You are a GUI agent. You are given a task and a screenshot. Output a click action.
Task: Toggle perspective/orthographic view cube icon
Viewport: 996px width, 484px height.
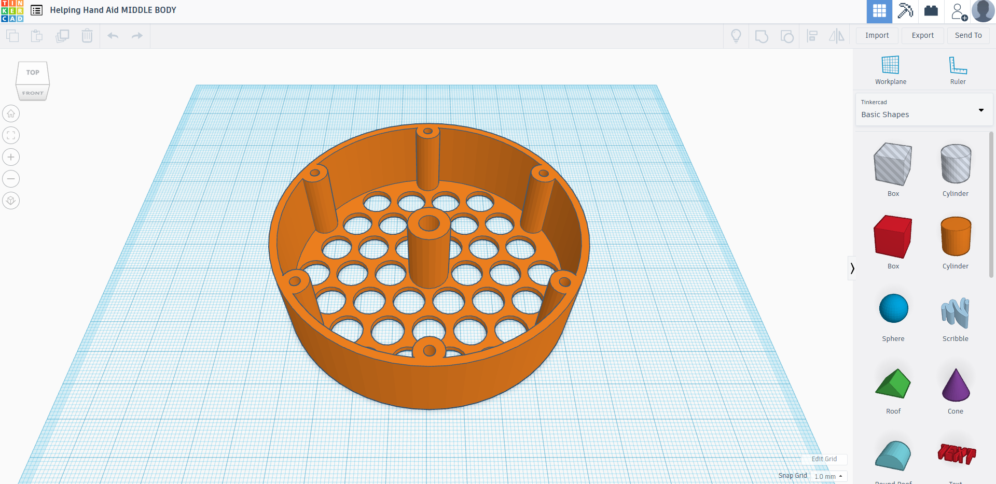pyautogui.click(x=11, y=201)
